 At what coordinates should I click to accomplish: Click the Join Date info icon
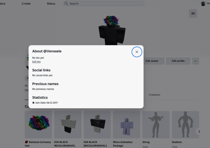[33, 103]
